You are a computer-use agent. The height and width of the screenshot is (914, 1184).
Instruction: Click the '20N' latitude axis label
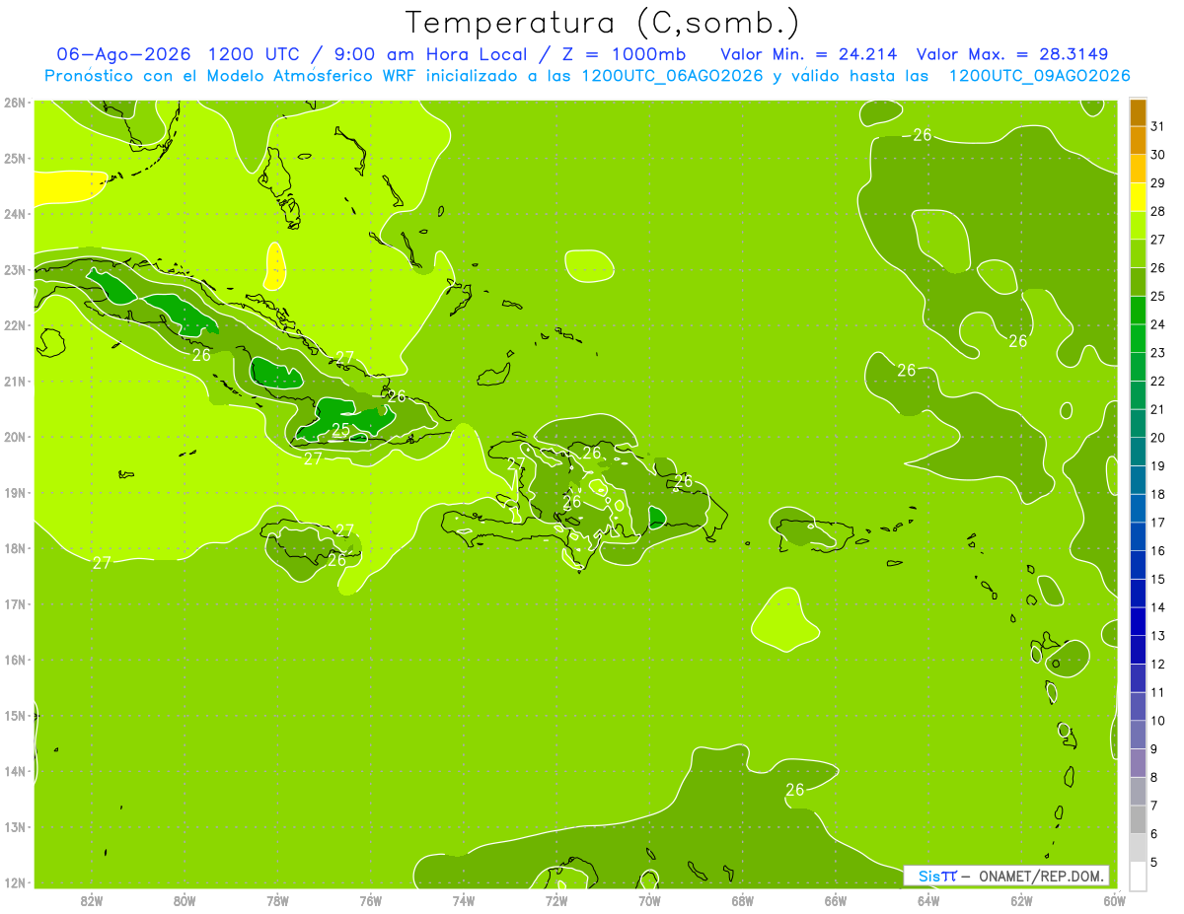pos(15,437)
